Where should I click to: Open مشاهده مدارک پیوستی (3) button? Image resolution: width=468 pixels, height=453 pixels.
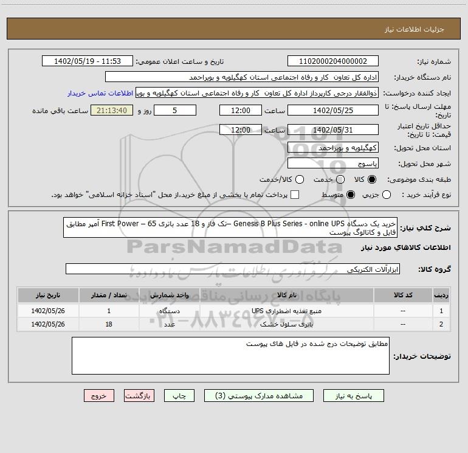coord(259,396)
